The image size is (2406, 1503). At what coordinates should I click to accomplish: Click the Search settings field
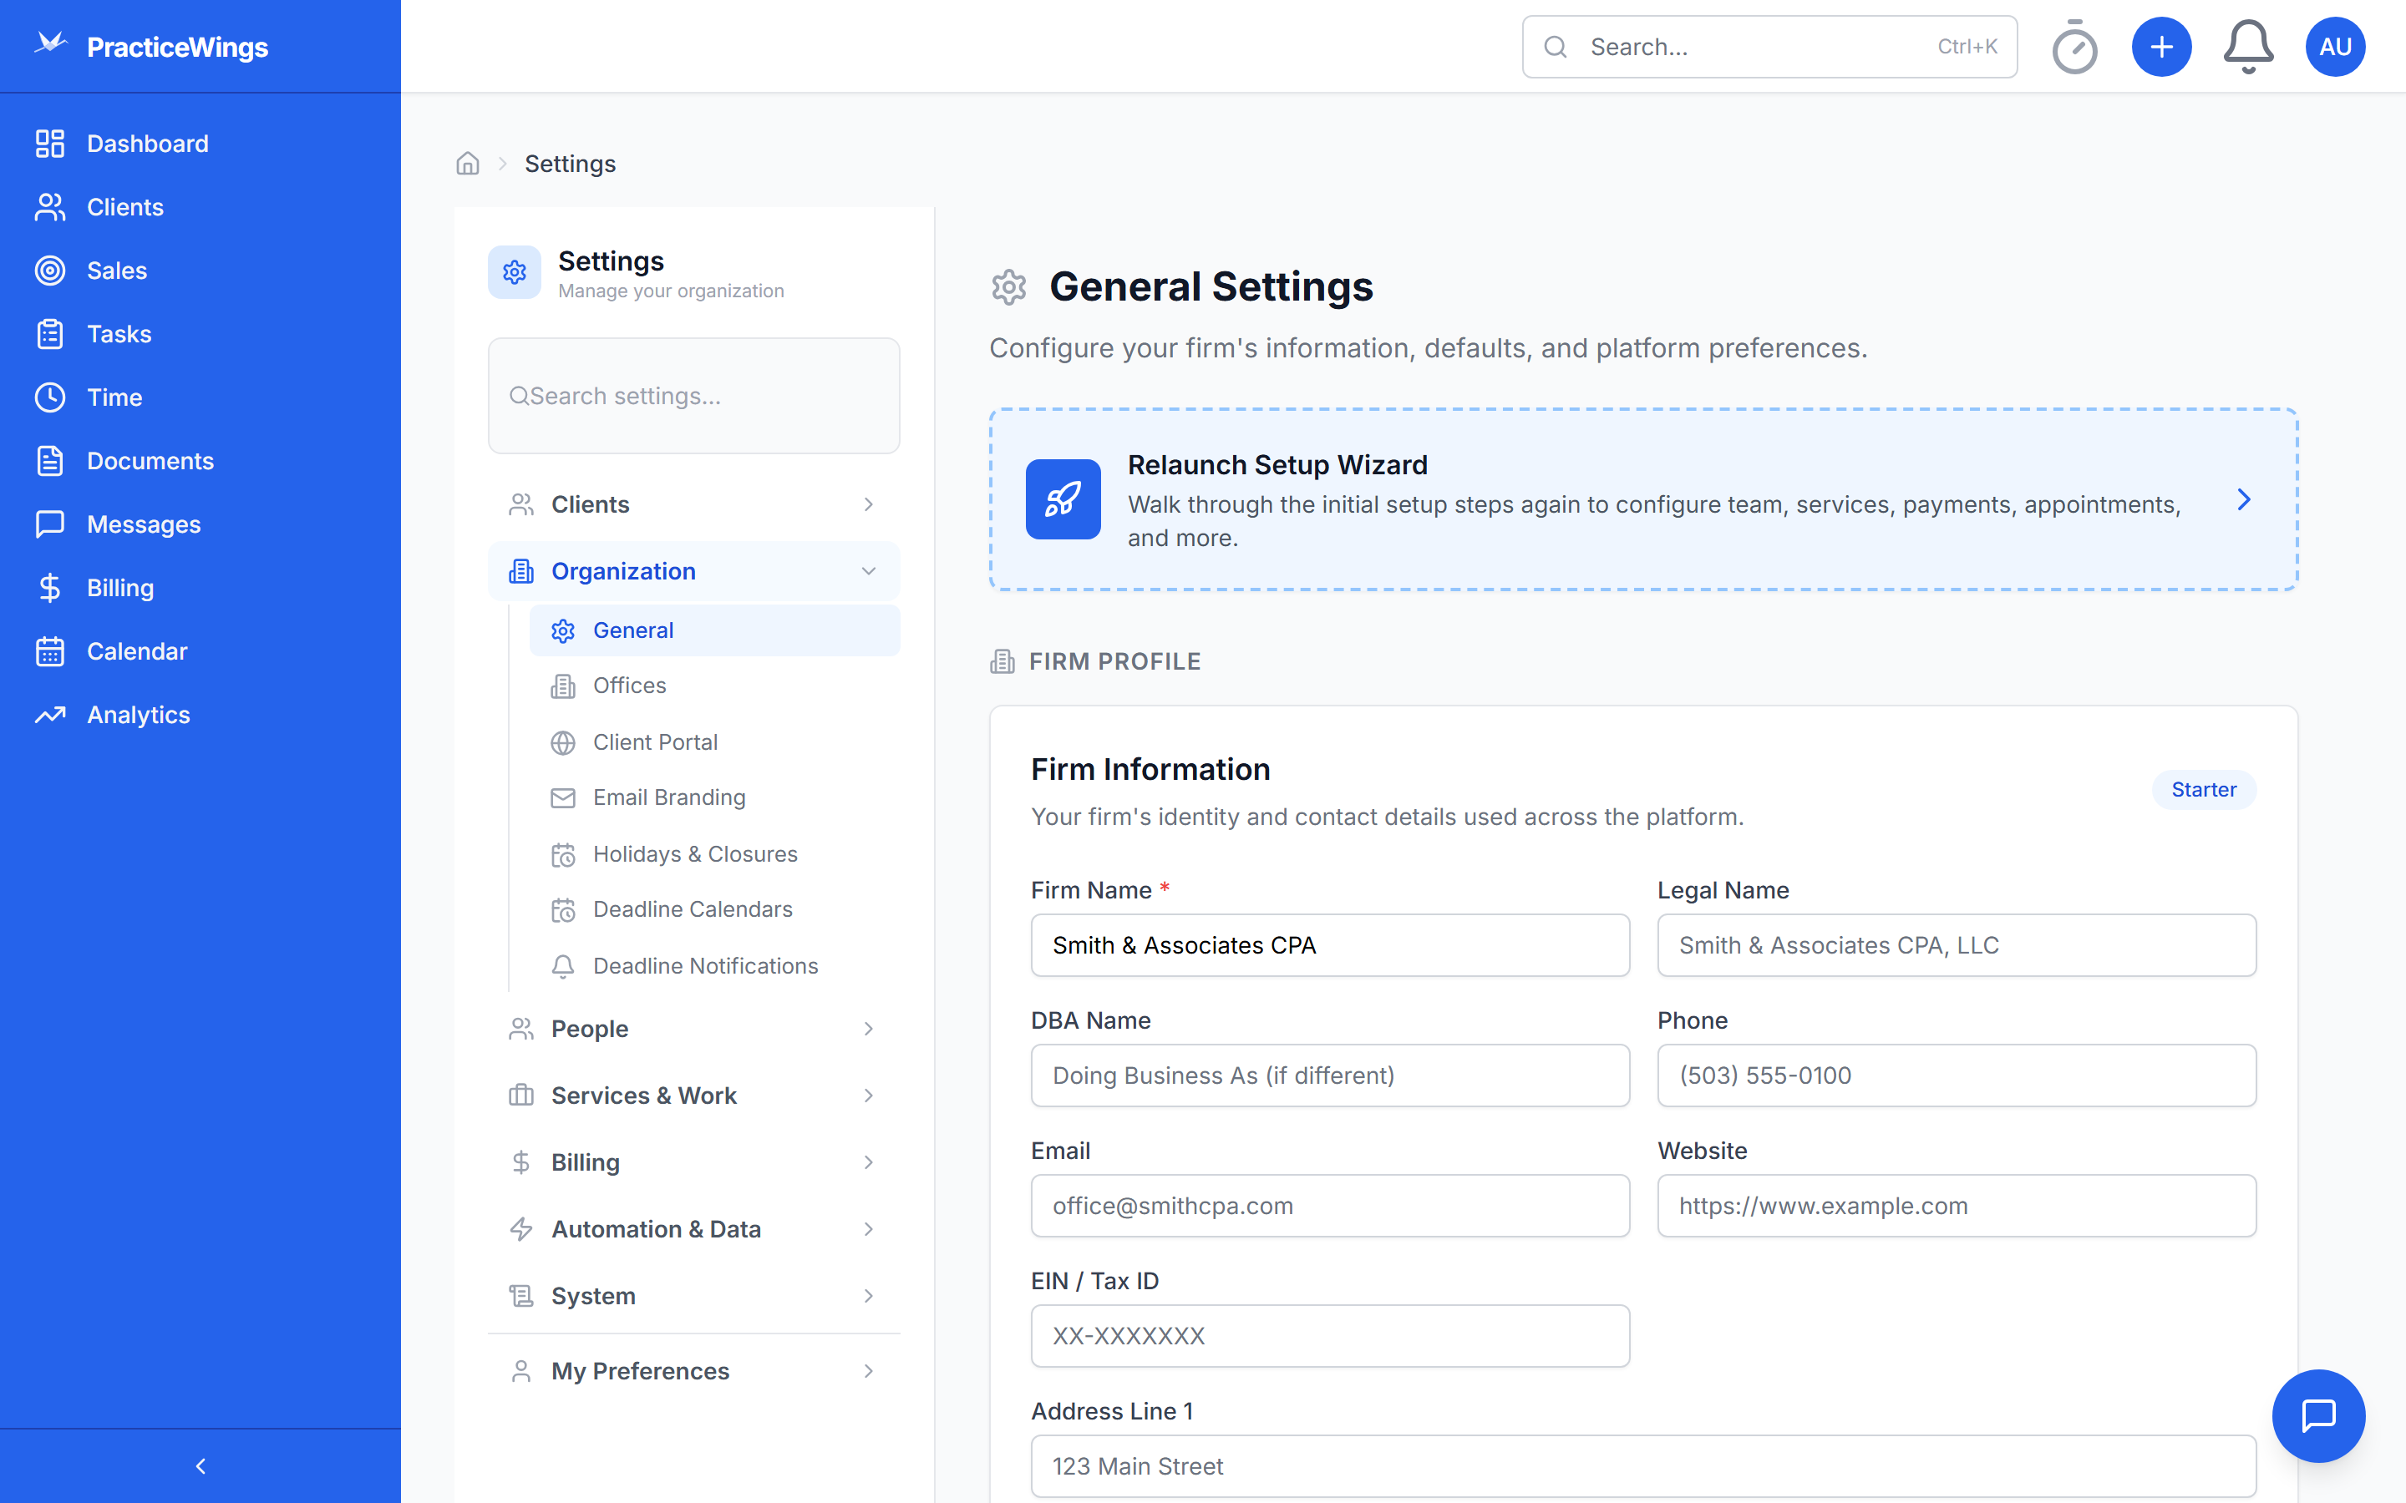coord(693,396)
